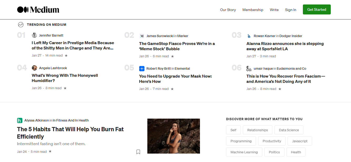Click the subtitle 'Intermittent fasting isn't one of them.'
The image size is (351, 162).
click(51, 144)
